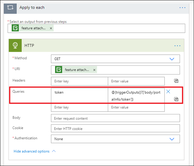The width and height of the screenshot is (194, 166).
Task: Click the Apply to each title
Action: pyautogui.click(x=32, y=8)
